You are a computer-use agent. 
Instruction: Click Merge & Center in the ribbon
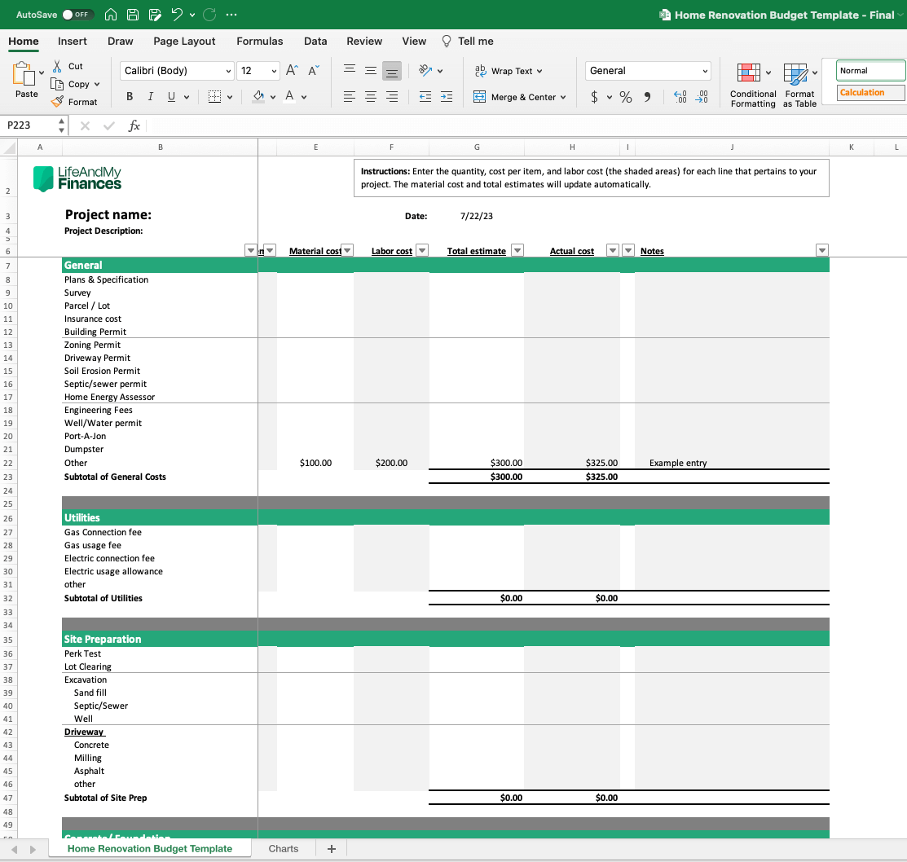point(520,96)
